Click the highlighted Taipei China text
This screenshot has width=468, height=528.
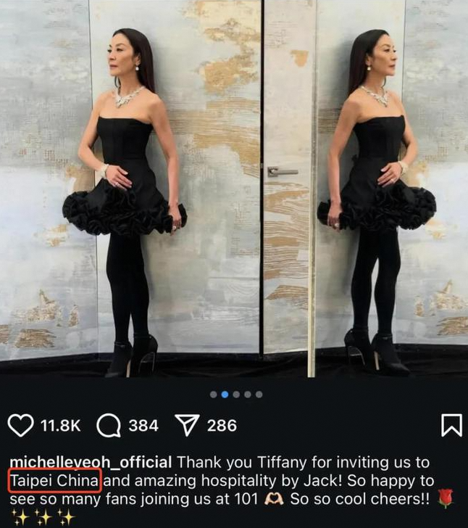54,481
